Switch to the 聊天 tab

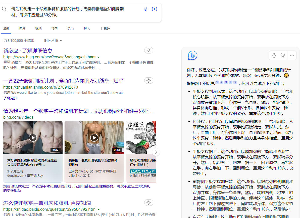tap(87, 28)
